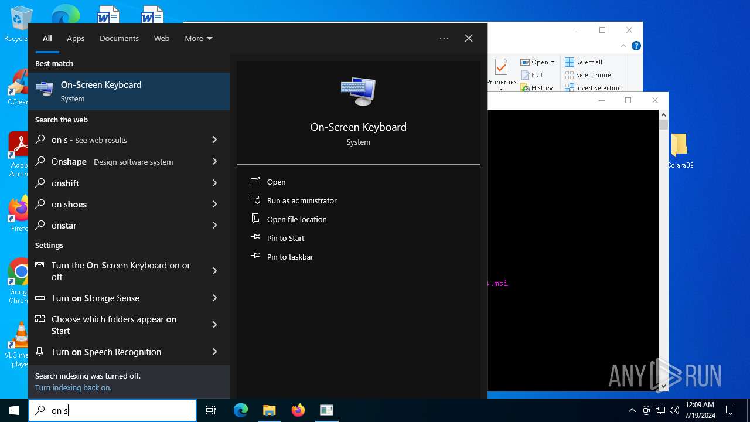Click 'Turn indexing back on' link
The height and width of the screenshot is (422, 750).
[73, 387]
